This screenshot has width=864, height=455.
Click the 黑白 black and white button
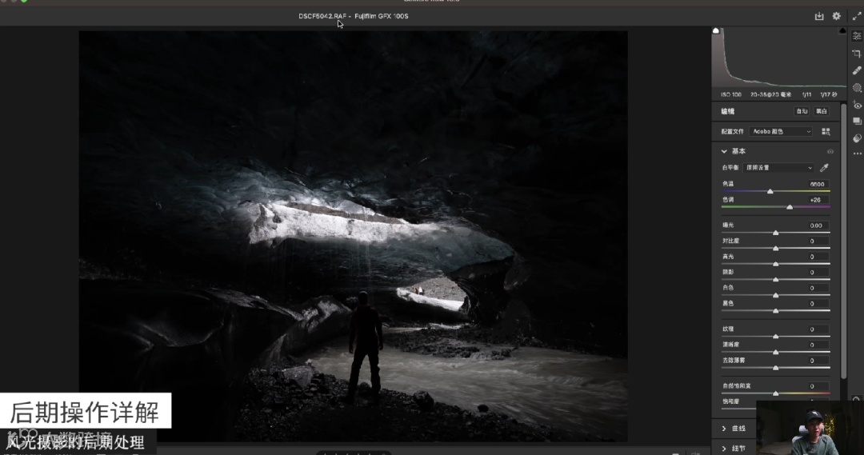(822, 111)
